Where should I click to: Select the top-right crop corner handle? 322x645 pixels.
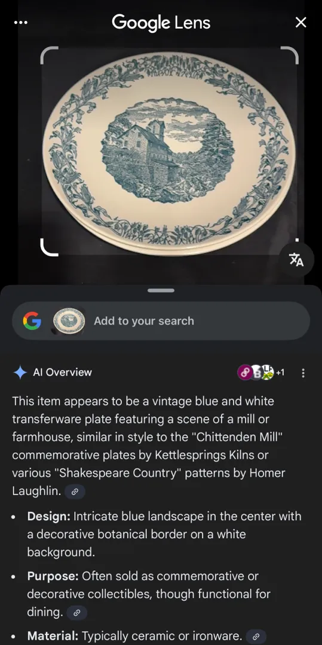point(289,55)
